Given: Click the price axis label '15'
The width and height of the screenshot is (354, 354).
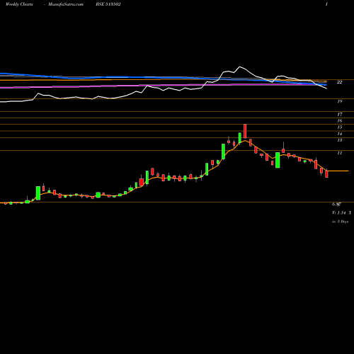Looking at the screenshot, I should pyautogui.click(x=339, y=127).
